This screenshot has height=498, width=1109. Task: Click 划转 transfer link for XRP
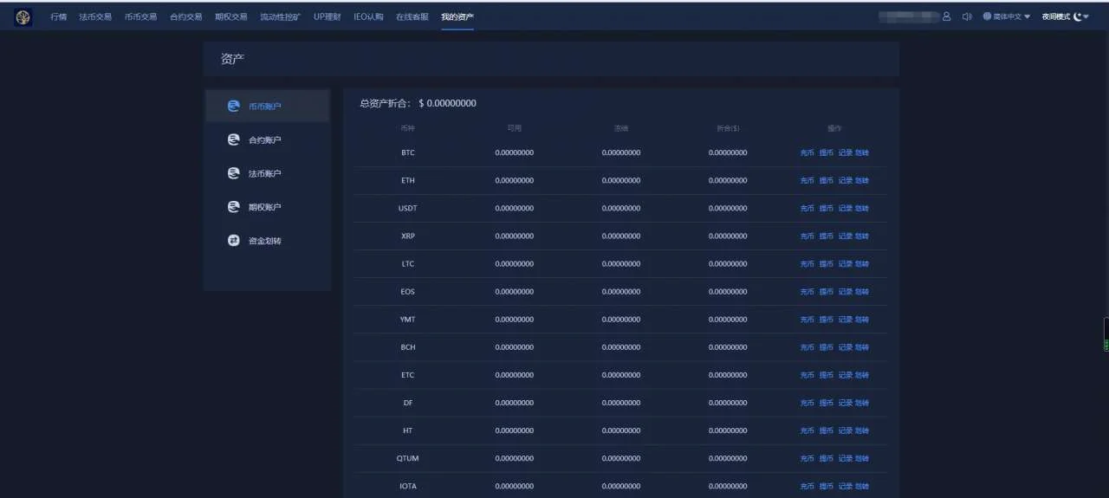coord(862,236)
